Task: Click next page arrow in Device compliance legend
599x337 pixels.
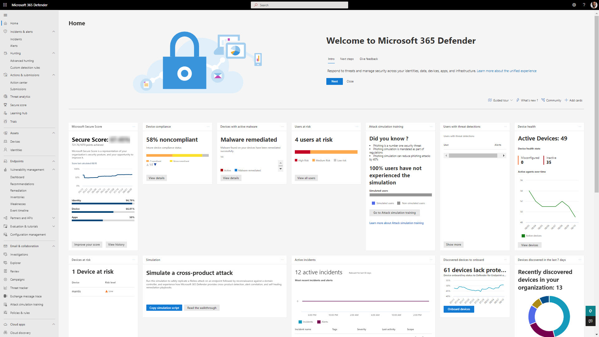Action: 155,165
